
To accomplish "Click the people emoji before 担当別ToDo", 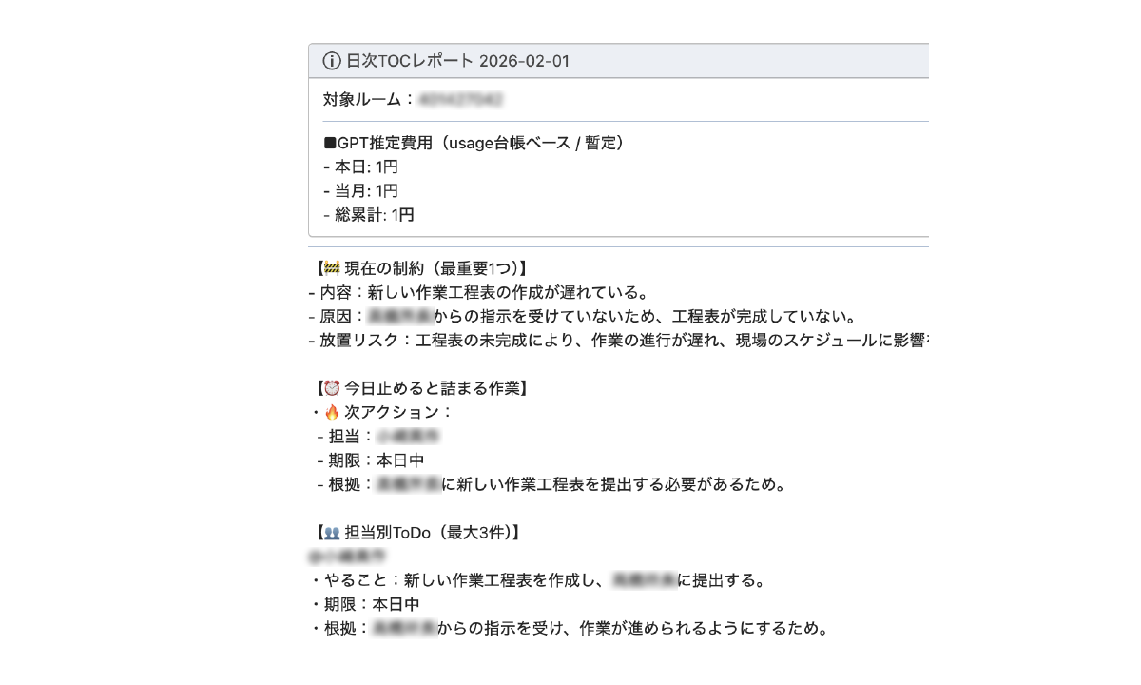I will (x=332, y=532).
